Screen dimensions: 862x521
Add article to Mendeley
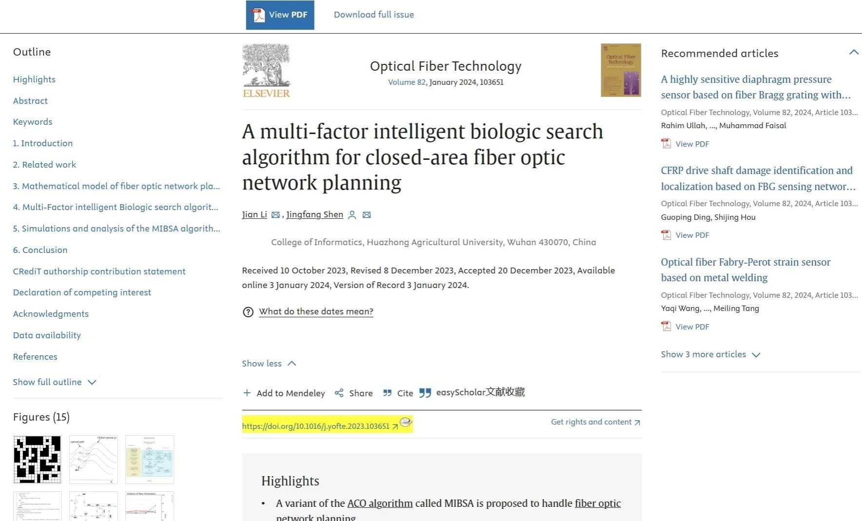pyautogui.click(x=284, y=393)
